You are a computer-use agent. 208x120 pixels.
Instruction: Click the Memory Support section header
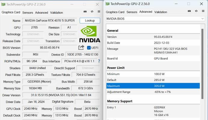(120, 101)
